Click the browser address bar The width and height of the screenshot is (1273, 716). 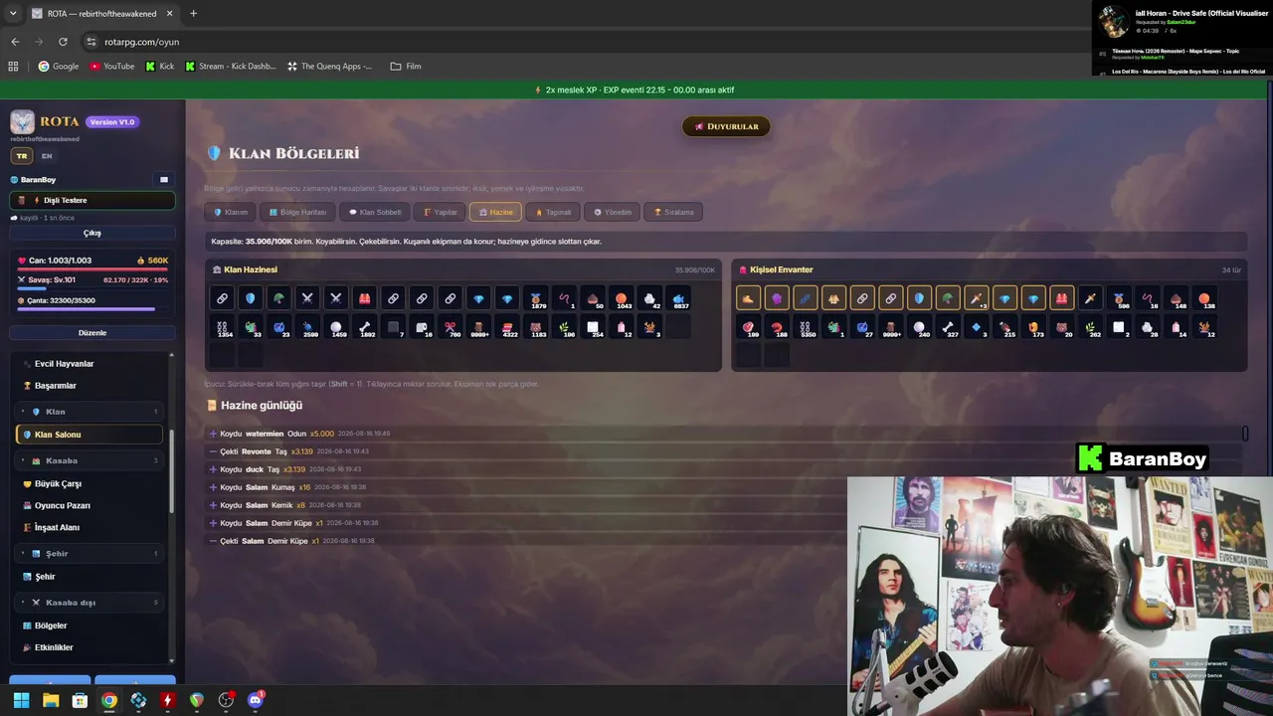(x=577, y=42)
